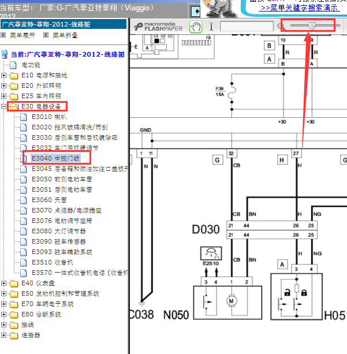Image resolution: width=347 pixels, height=354 pixels.
Task: Expand the E50 发动机控制和管理系统 folder
Action: pos(3,293)
